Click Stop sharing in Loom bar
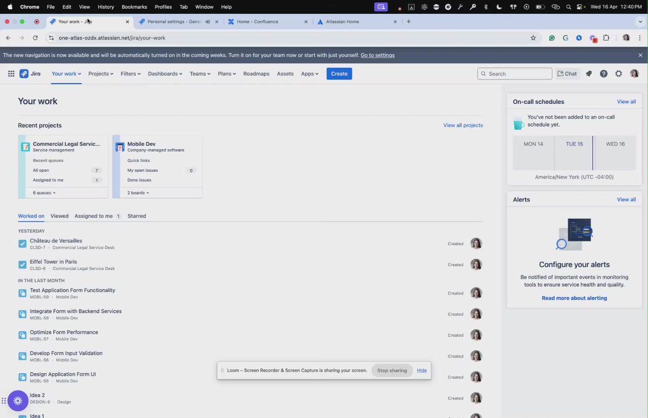The width and height of the screenshot is (648, 418). point(392,370)
